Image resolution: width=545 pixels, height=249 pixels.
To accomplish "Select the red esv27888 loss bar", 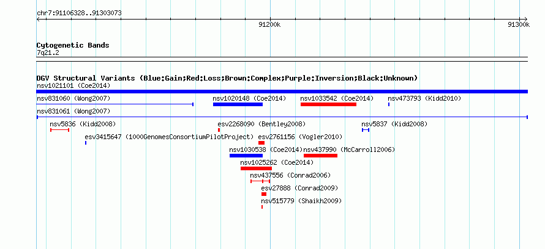I will (x=264, y=194).
